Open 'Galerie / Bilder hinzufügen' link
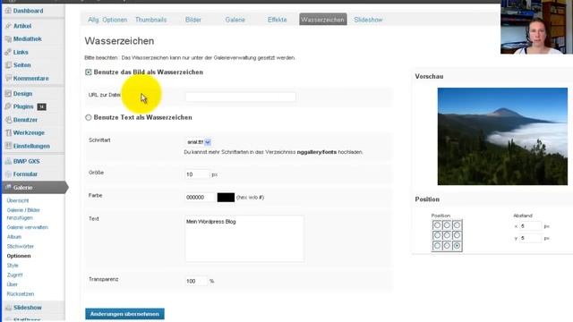Screen dimensions: 573x322 click(x=23, y=214)
